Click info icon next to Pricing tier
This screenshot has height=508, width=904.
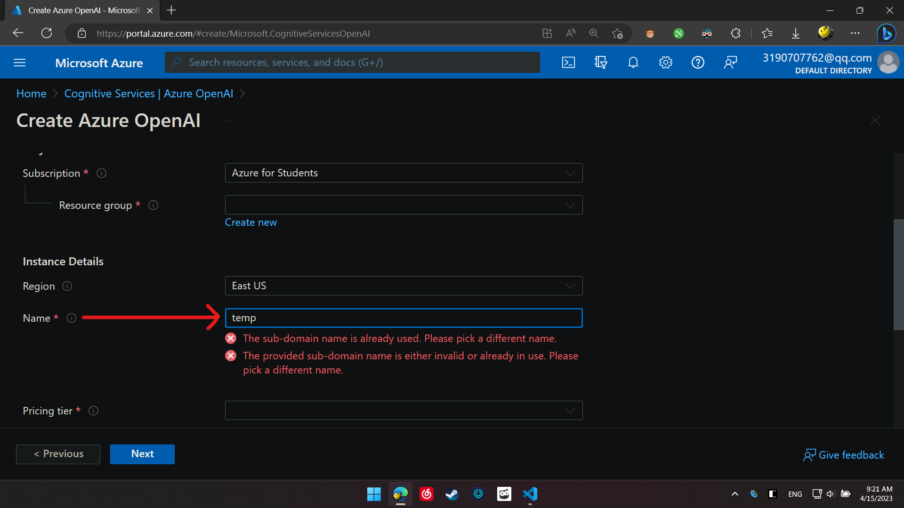[94, 411]
